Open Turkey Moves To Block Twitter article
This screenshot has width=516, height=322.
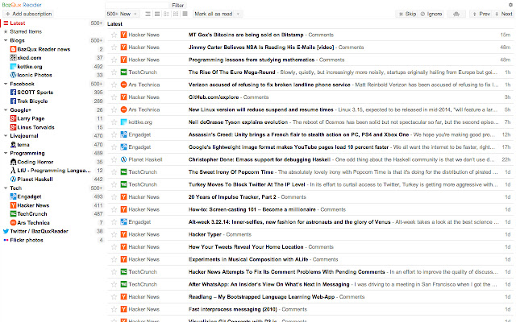click(247, 184)
